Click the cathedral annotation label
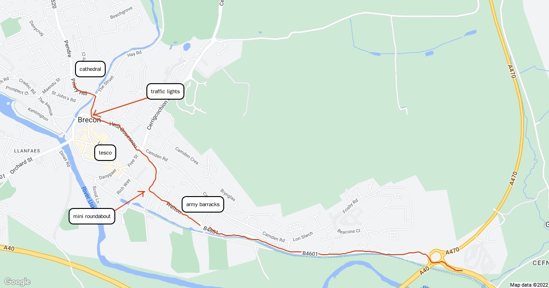Screen dimensions: 549x288 [x=91, y=69]
